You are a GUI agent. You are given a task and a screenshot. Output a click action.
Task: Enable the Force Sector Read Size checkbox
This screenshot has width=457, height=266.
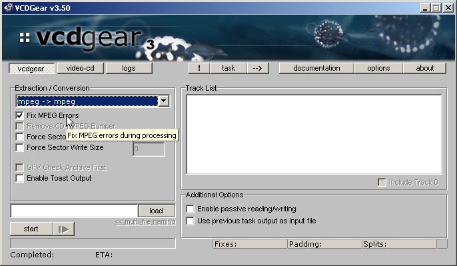point(19,137)
